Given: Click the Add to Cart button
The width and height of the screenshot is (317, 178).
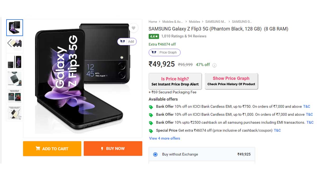Looking at the screenshot, I should click(x=52, y=148).
